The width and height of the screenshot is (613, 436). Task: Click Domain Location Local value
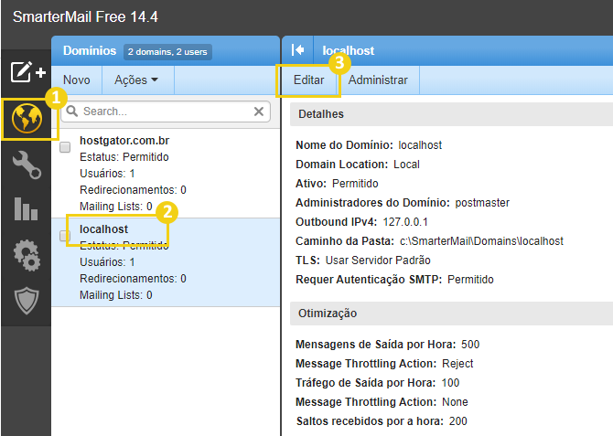[x=406, y=165]
